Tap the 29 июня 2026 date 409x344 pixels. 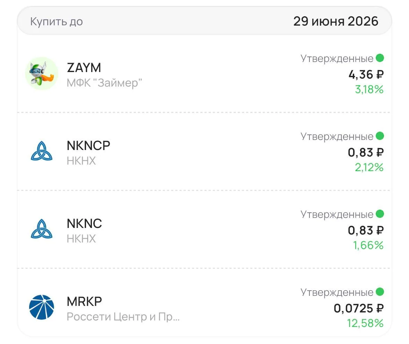(x=336, y=21)
